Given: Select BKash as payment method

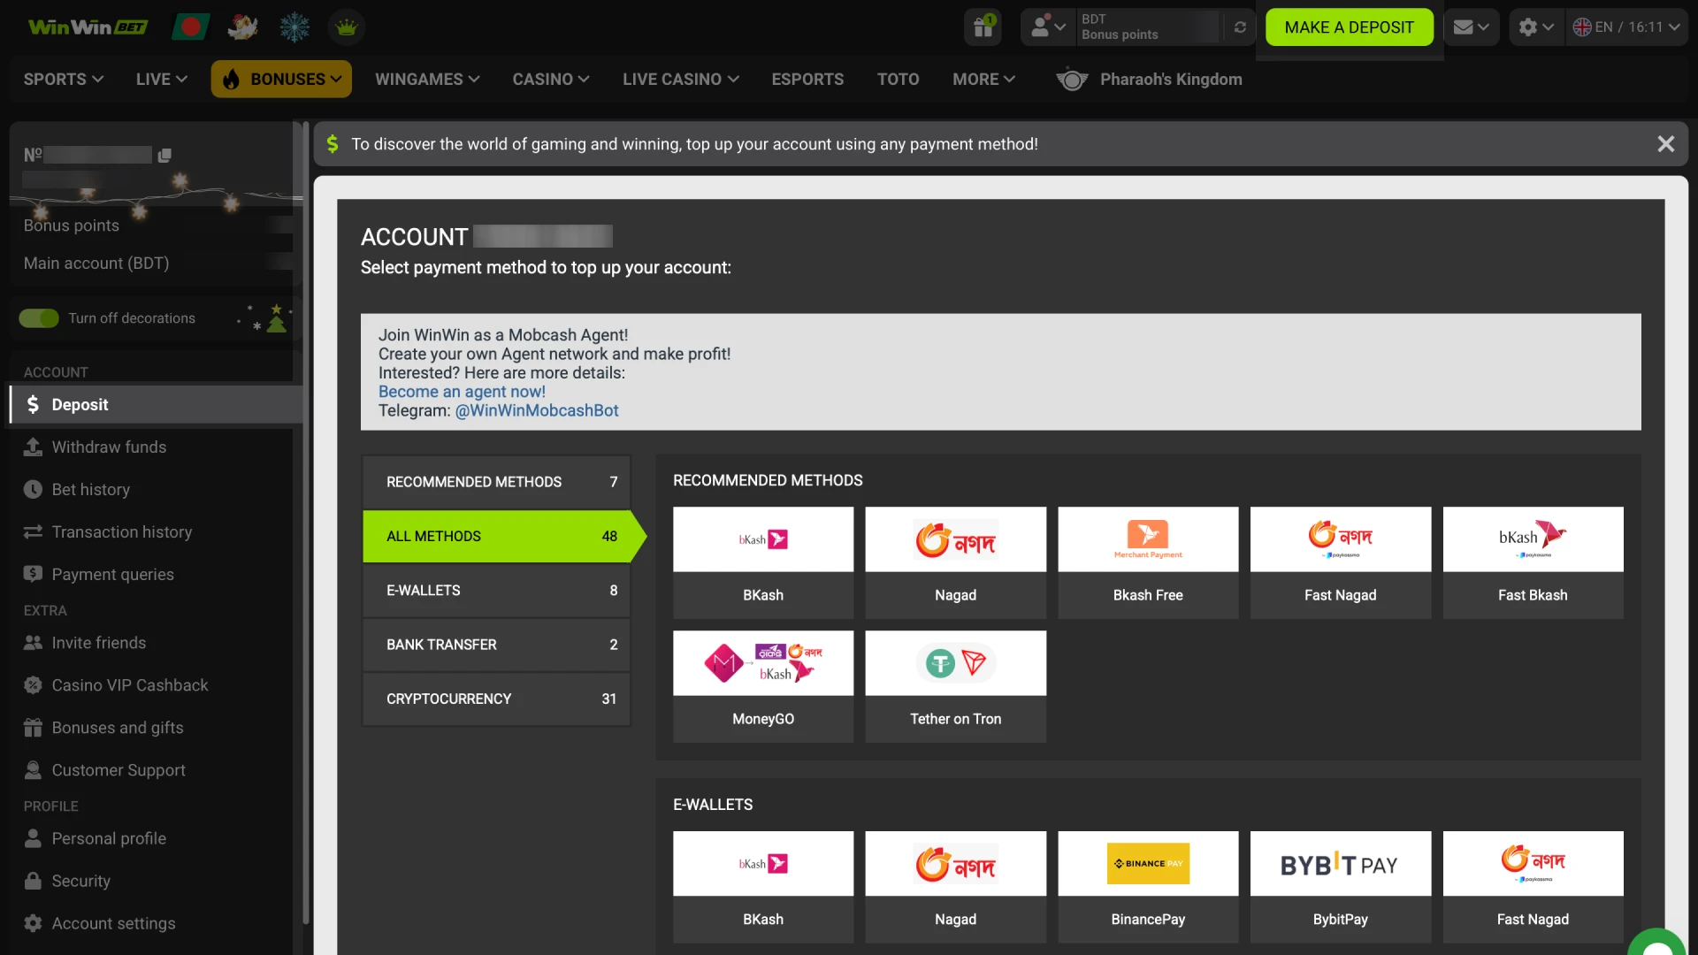Looking at the screenshot, I should pos(762,562).
